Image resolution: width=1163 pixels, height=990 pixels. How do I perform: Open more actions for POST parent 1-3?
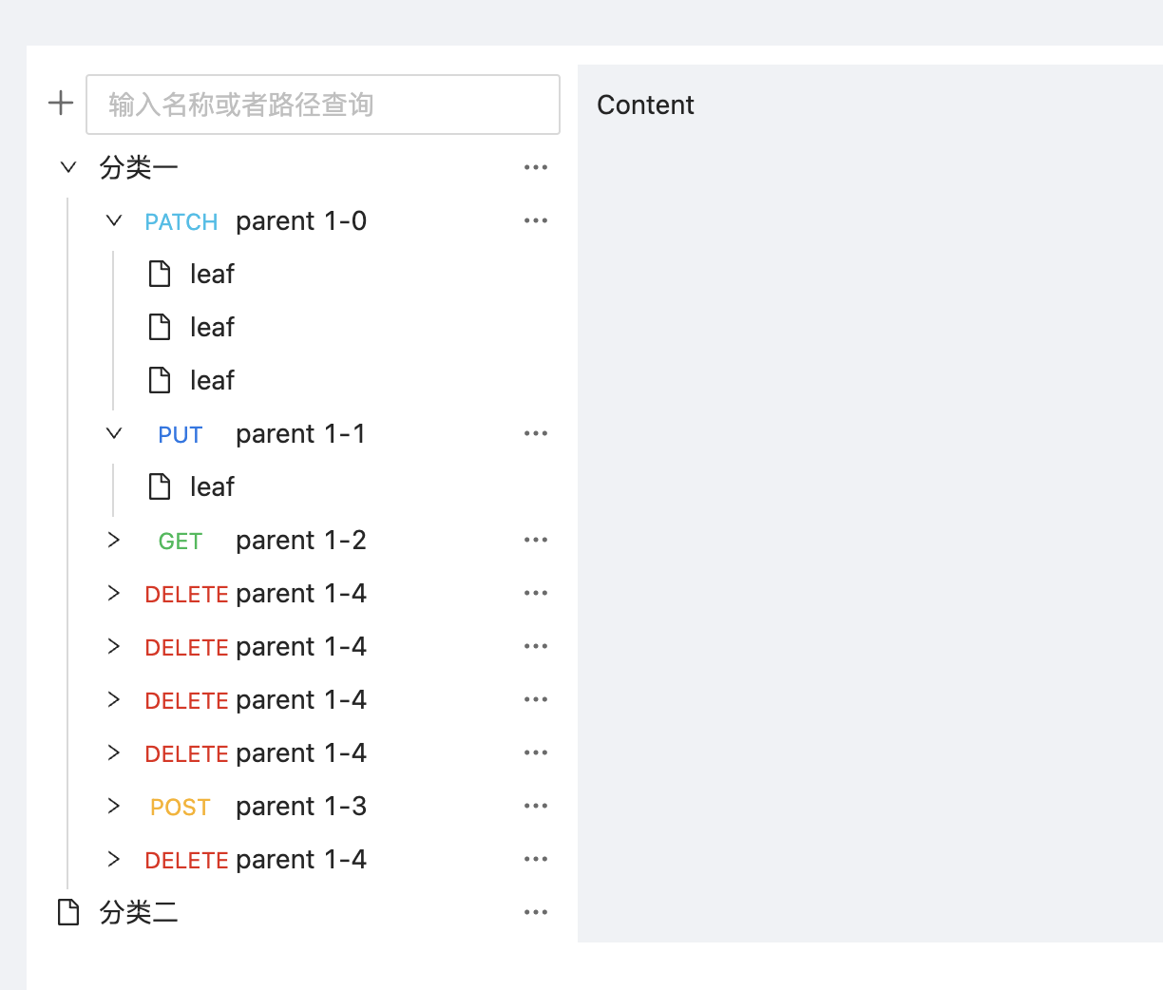click(x=536, y=805)
